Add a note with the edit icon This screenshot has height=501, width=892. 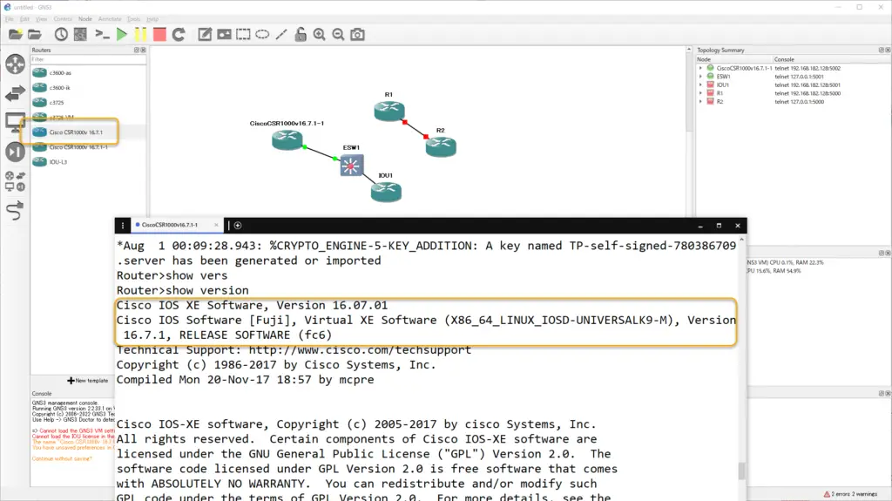[x=205, y=35]
